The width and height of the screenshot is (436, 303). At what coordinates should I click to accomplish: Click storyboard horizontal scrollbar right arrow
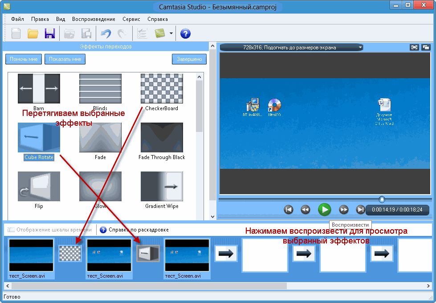click(x=428, y=286)
